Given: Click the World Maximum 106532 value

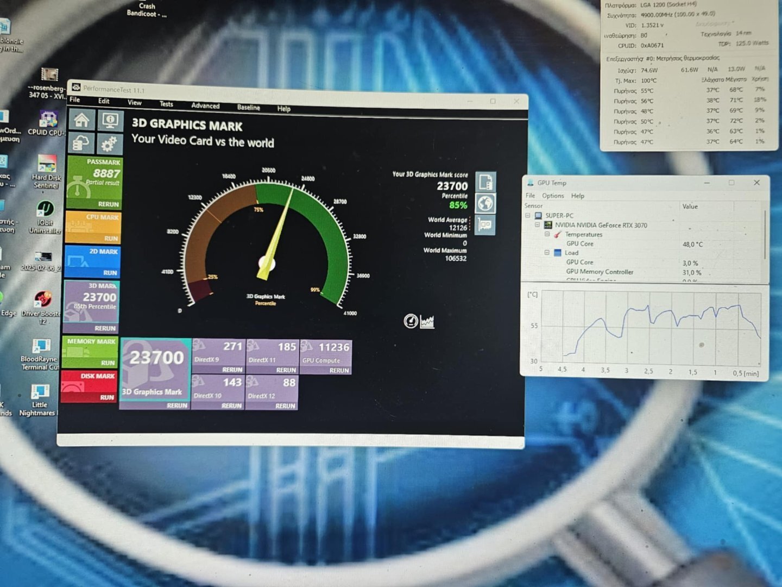Looking at the screenshot, I should tap(456, 258).
